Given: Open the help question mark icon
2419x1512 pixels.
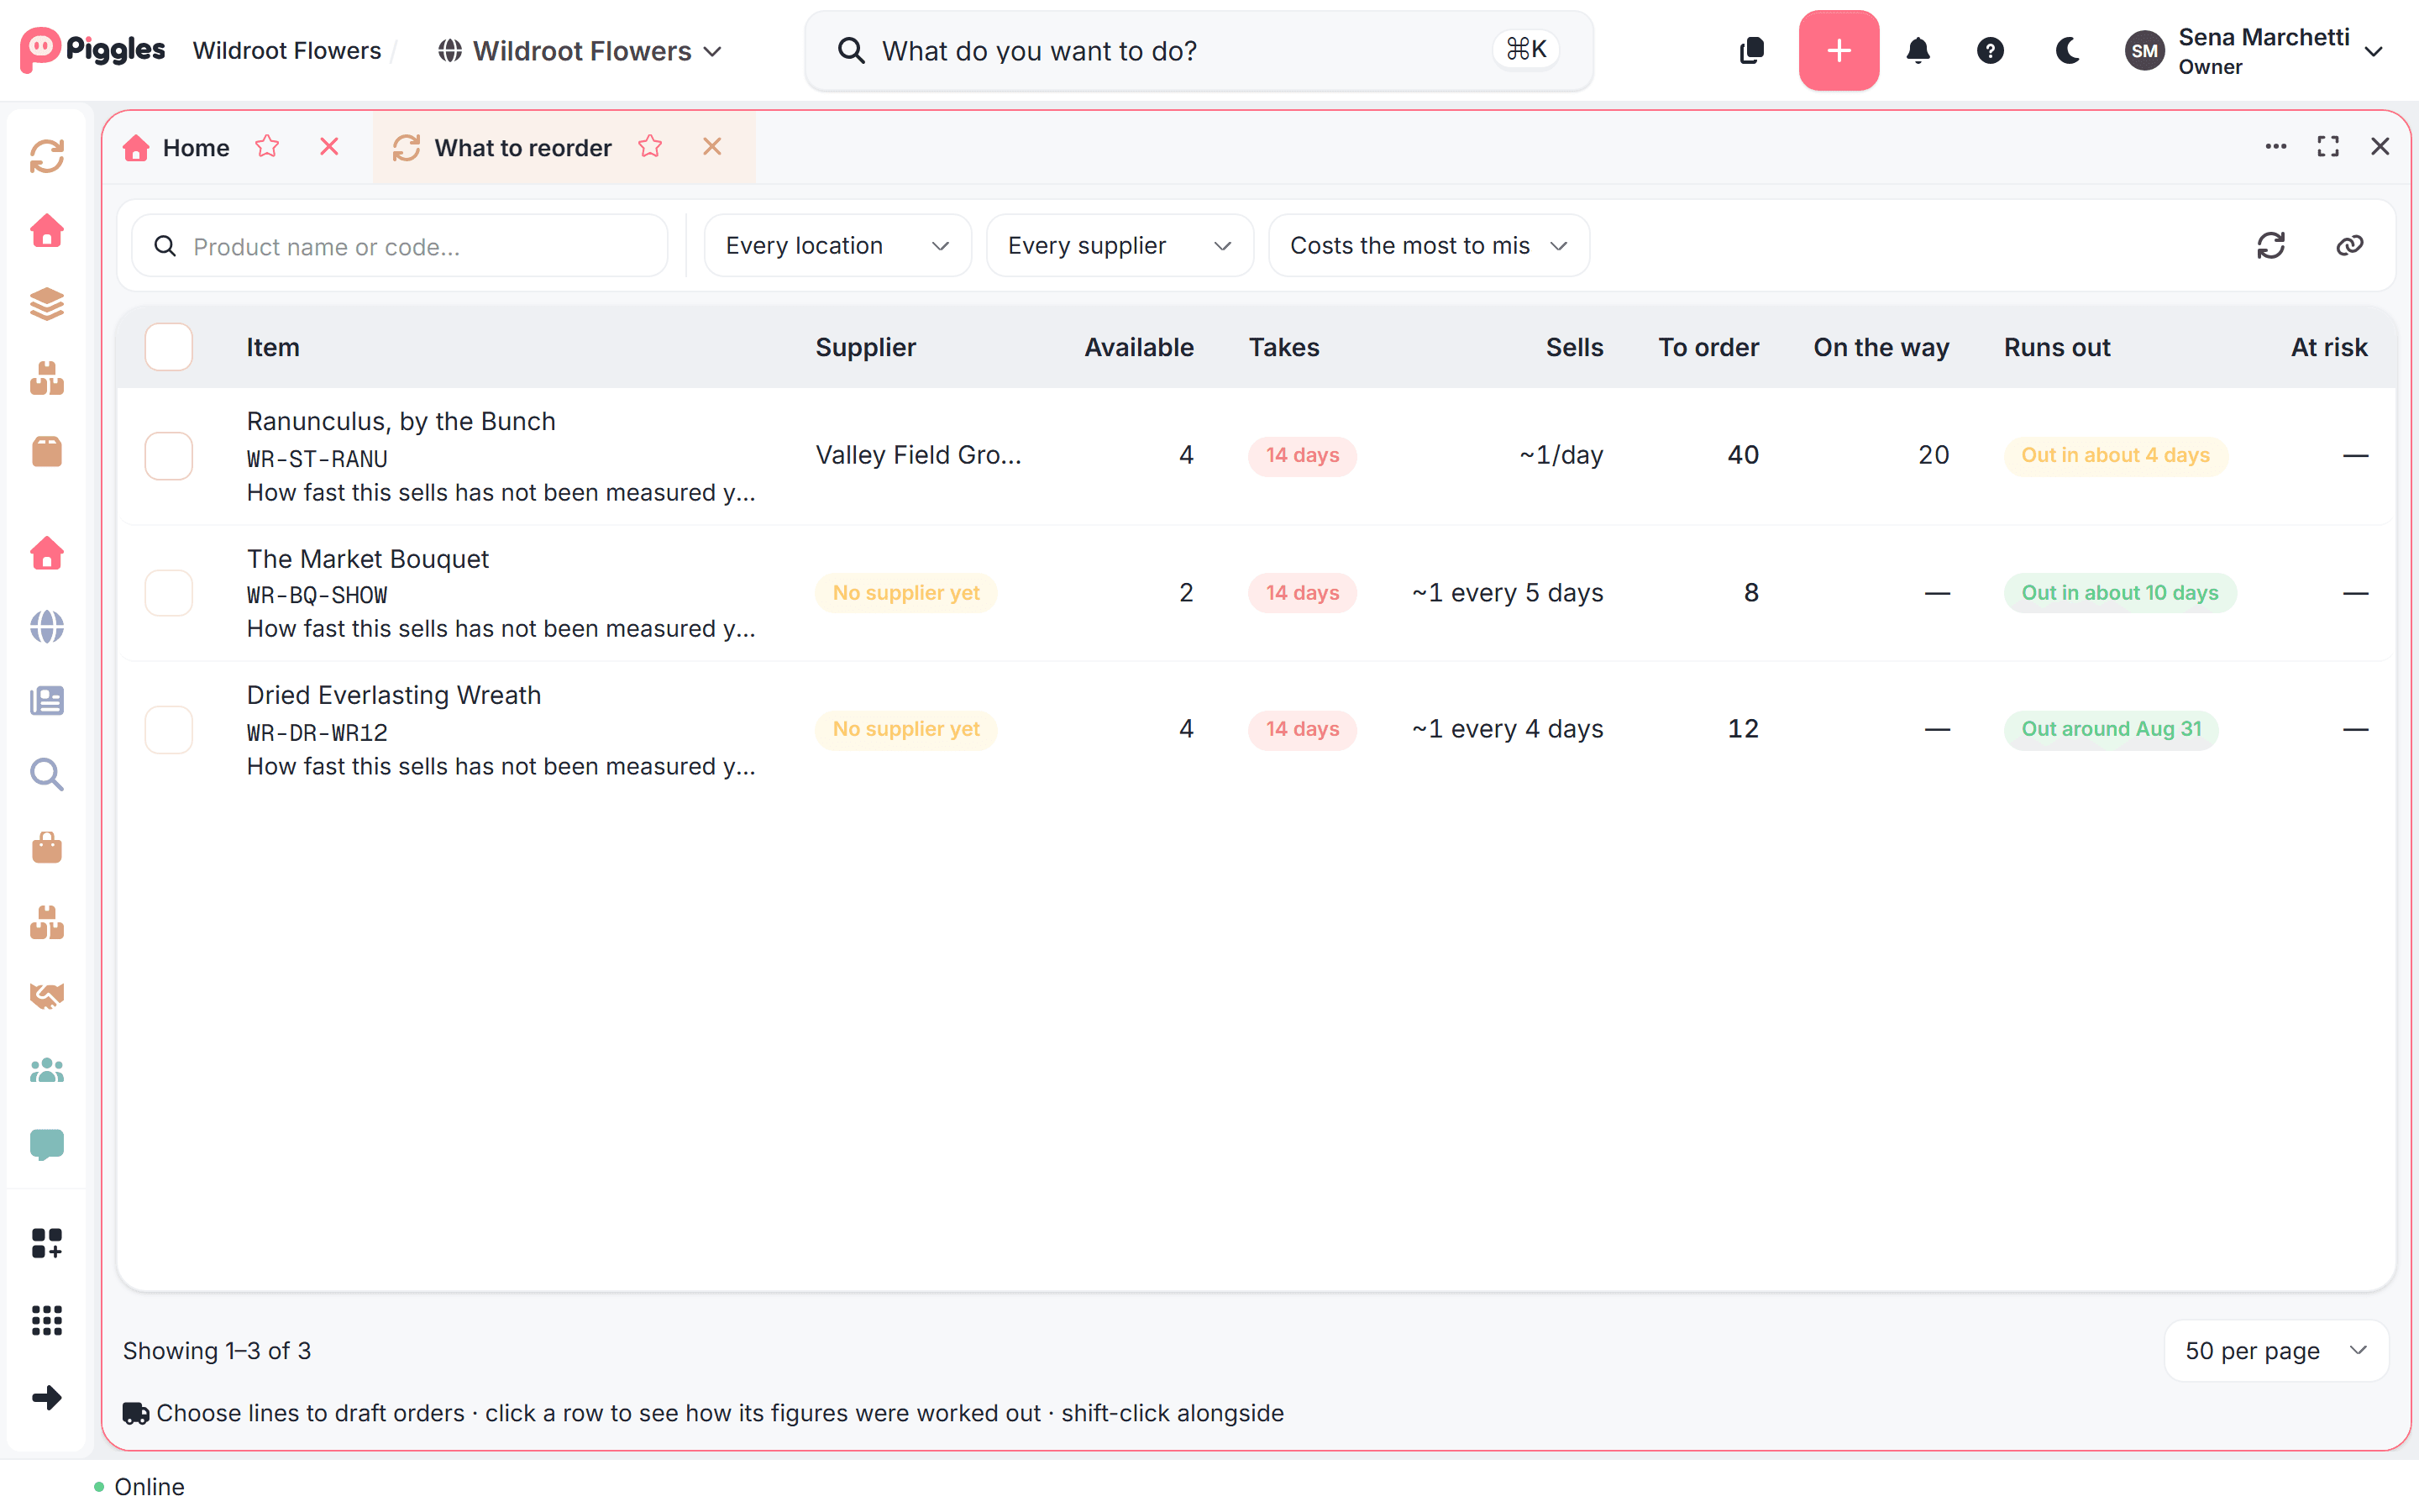Looking at the screenshot, I should pyautogui.click(x=1990, y=50).
